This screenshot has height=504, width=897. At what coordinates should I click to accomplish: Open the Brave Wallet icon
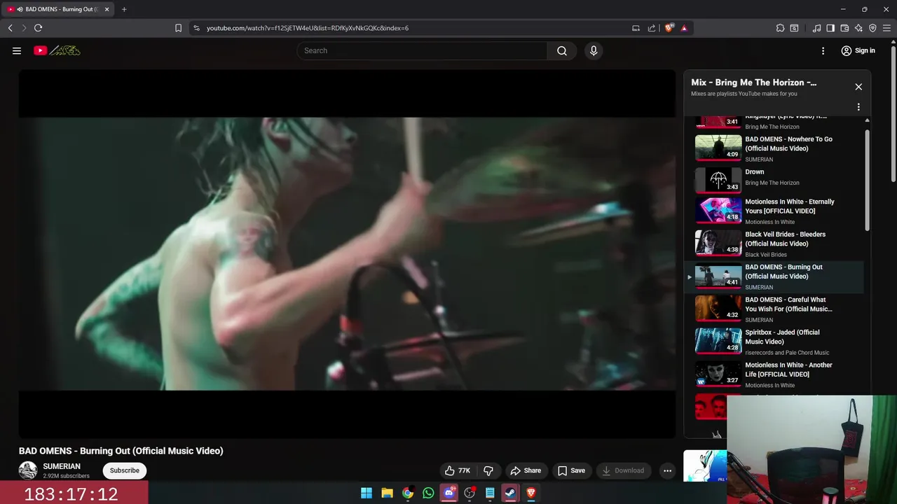coord(844,28)
